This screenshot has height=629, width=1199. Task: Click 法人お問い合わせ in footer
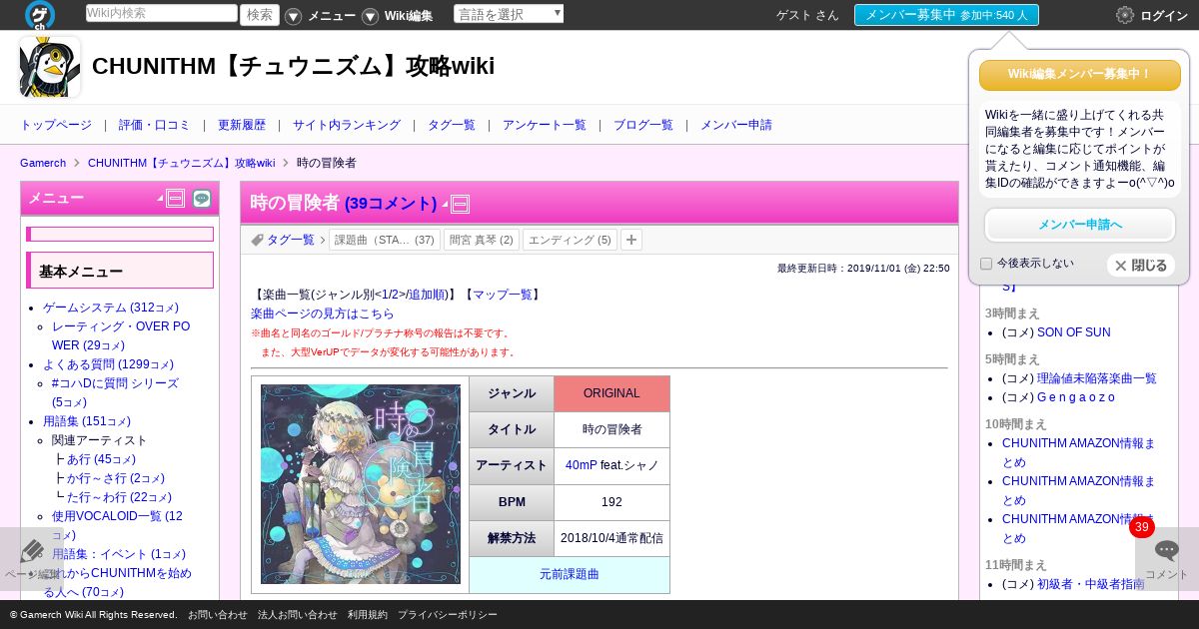click(298, 615)
